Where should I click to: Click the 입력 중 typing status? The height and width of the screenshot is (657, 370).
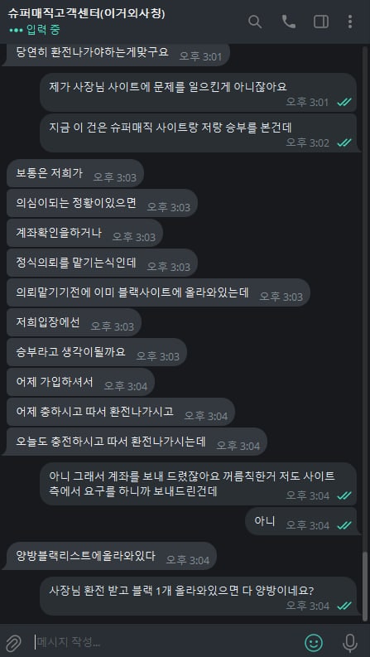(34, 30)
